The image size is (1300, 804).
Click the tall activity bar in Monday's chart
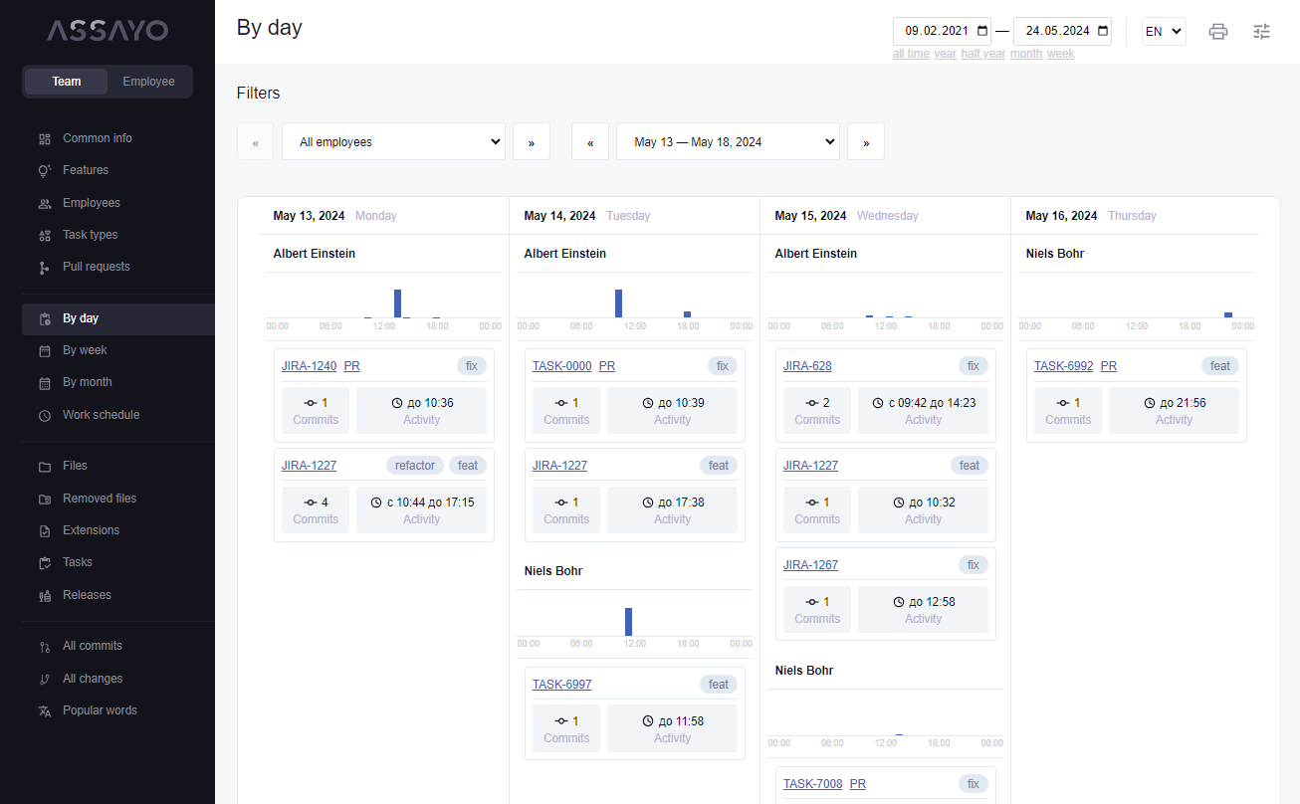click(397, 303)
